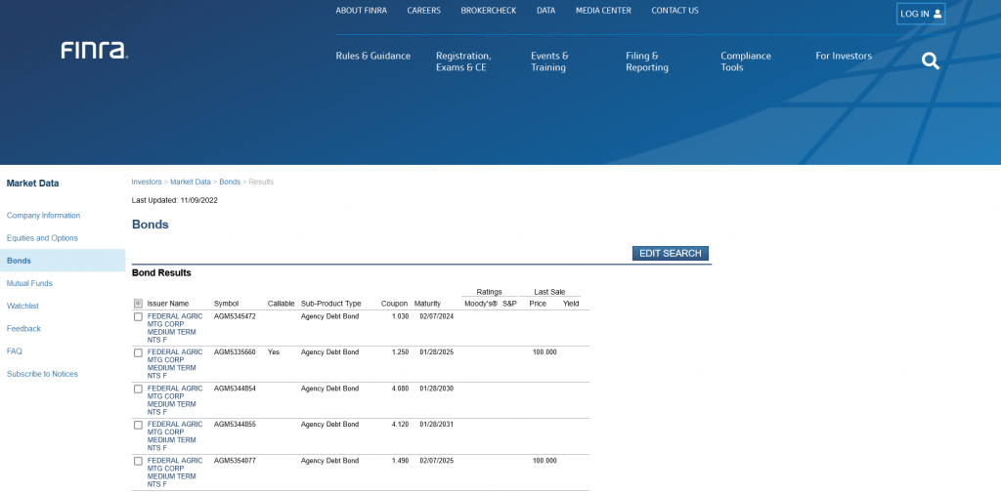
Task: Check the box for bond AGM5345472
Action: point(138,317)
